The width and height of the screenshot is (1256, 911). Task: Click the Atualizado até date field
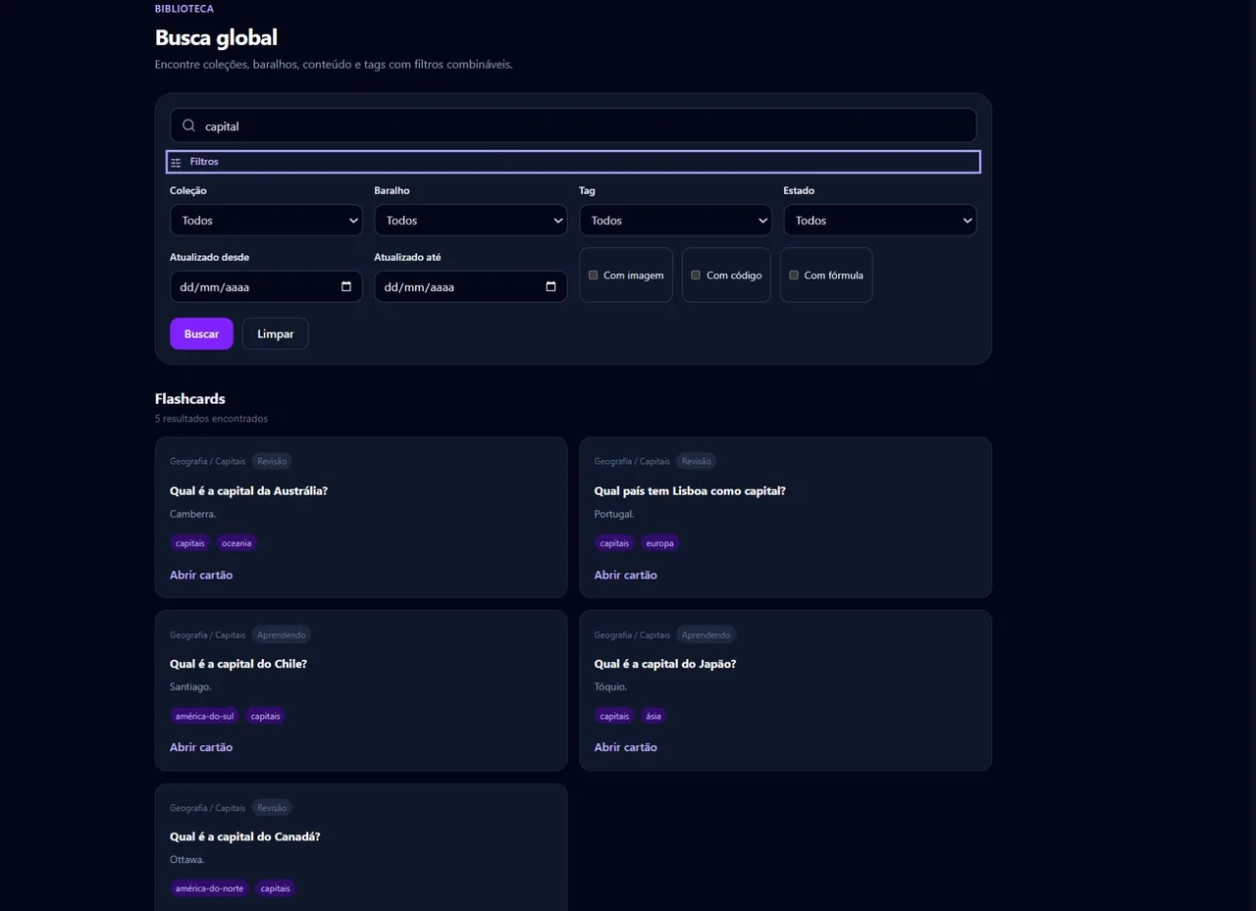[470, 286]
